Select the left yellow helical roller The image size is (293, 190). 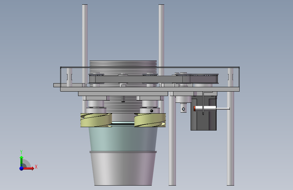pos(96,120)
